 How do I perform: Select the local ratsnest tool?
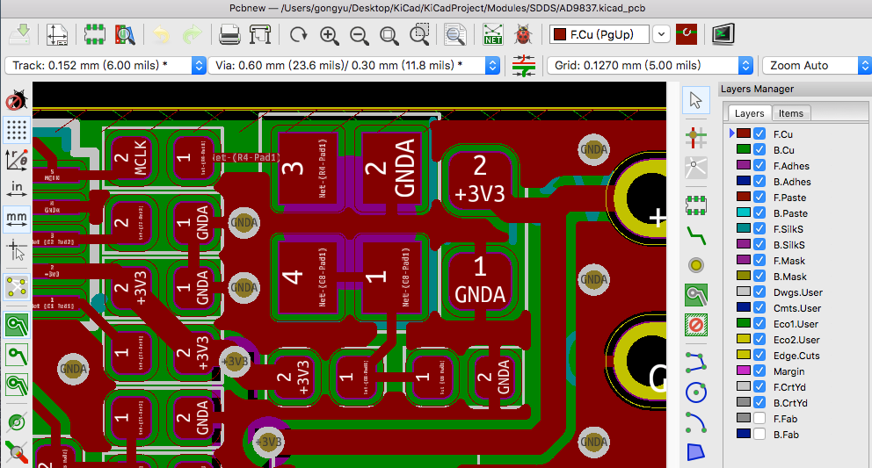pyautogui.click(x=695, y=167)
